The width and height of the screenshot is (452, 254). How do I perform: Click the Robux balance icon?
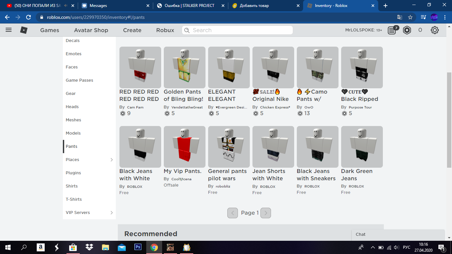(407, 30)
